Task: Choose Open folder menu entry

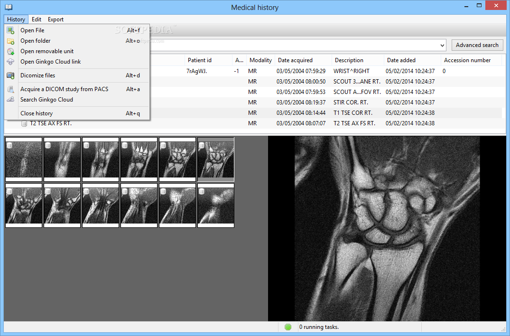Action: (x=77, y=41)
